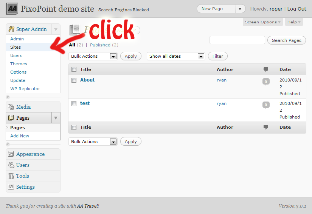Click the Media menu icon
312x214 pixels.
pyautogui.click(x=11, y=107)
